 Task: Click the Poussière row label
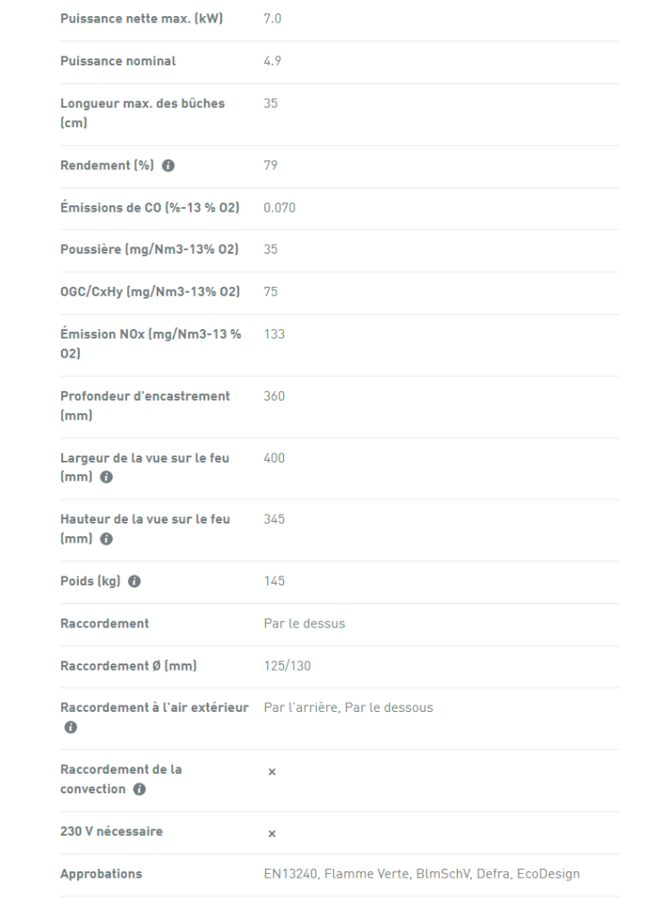(149, 249)
